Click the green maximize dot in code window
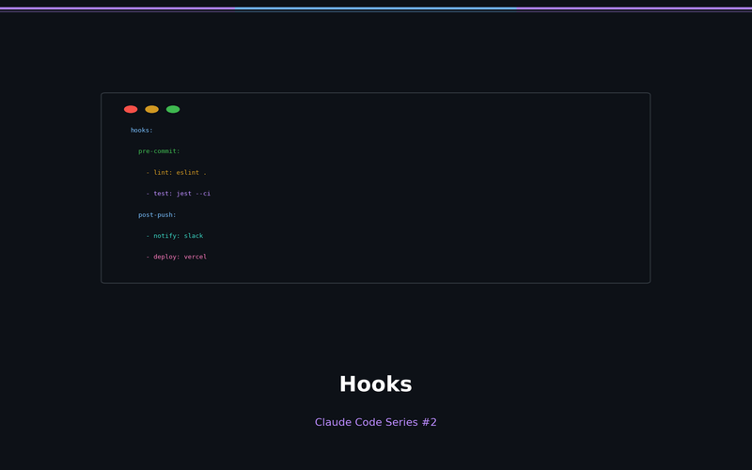The height and width of the screenshot is (470, 752). click(173, 109)
